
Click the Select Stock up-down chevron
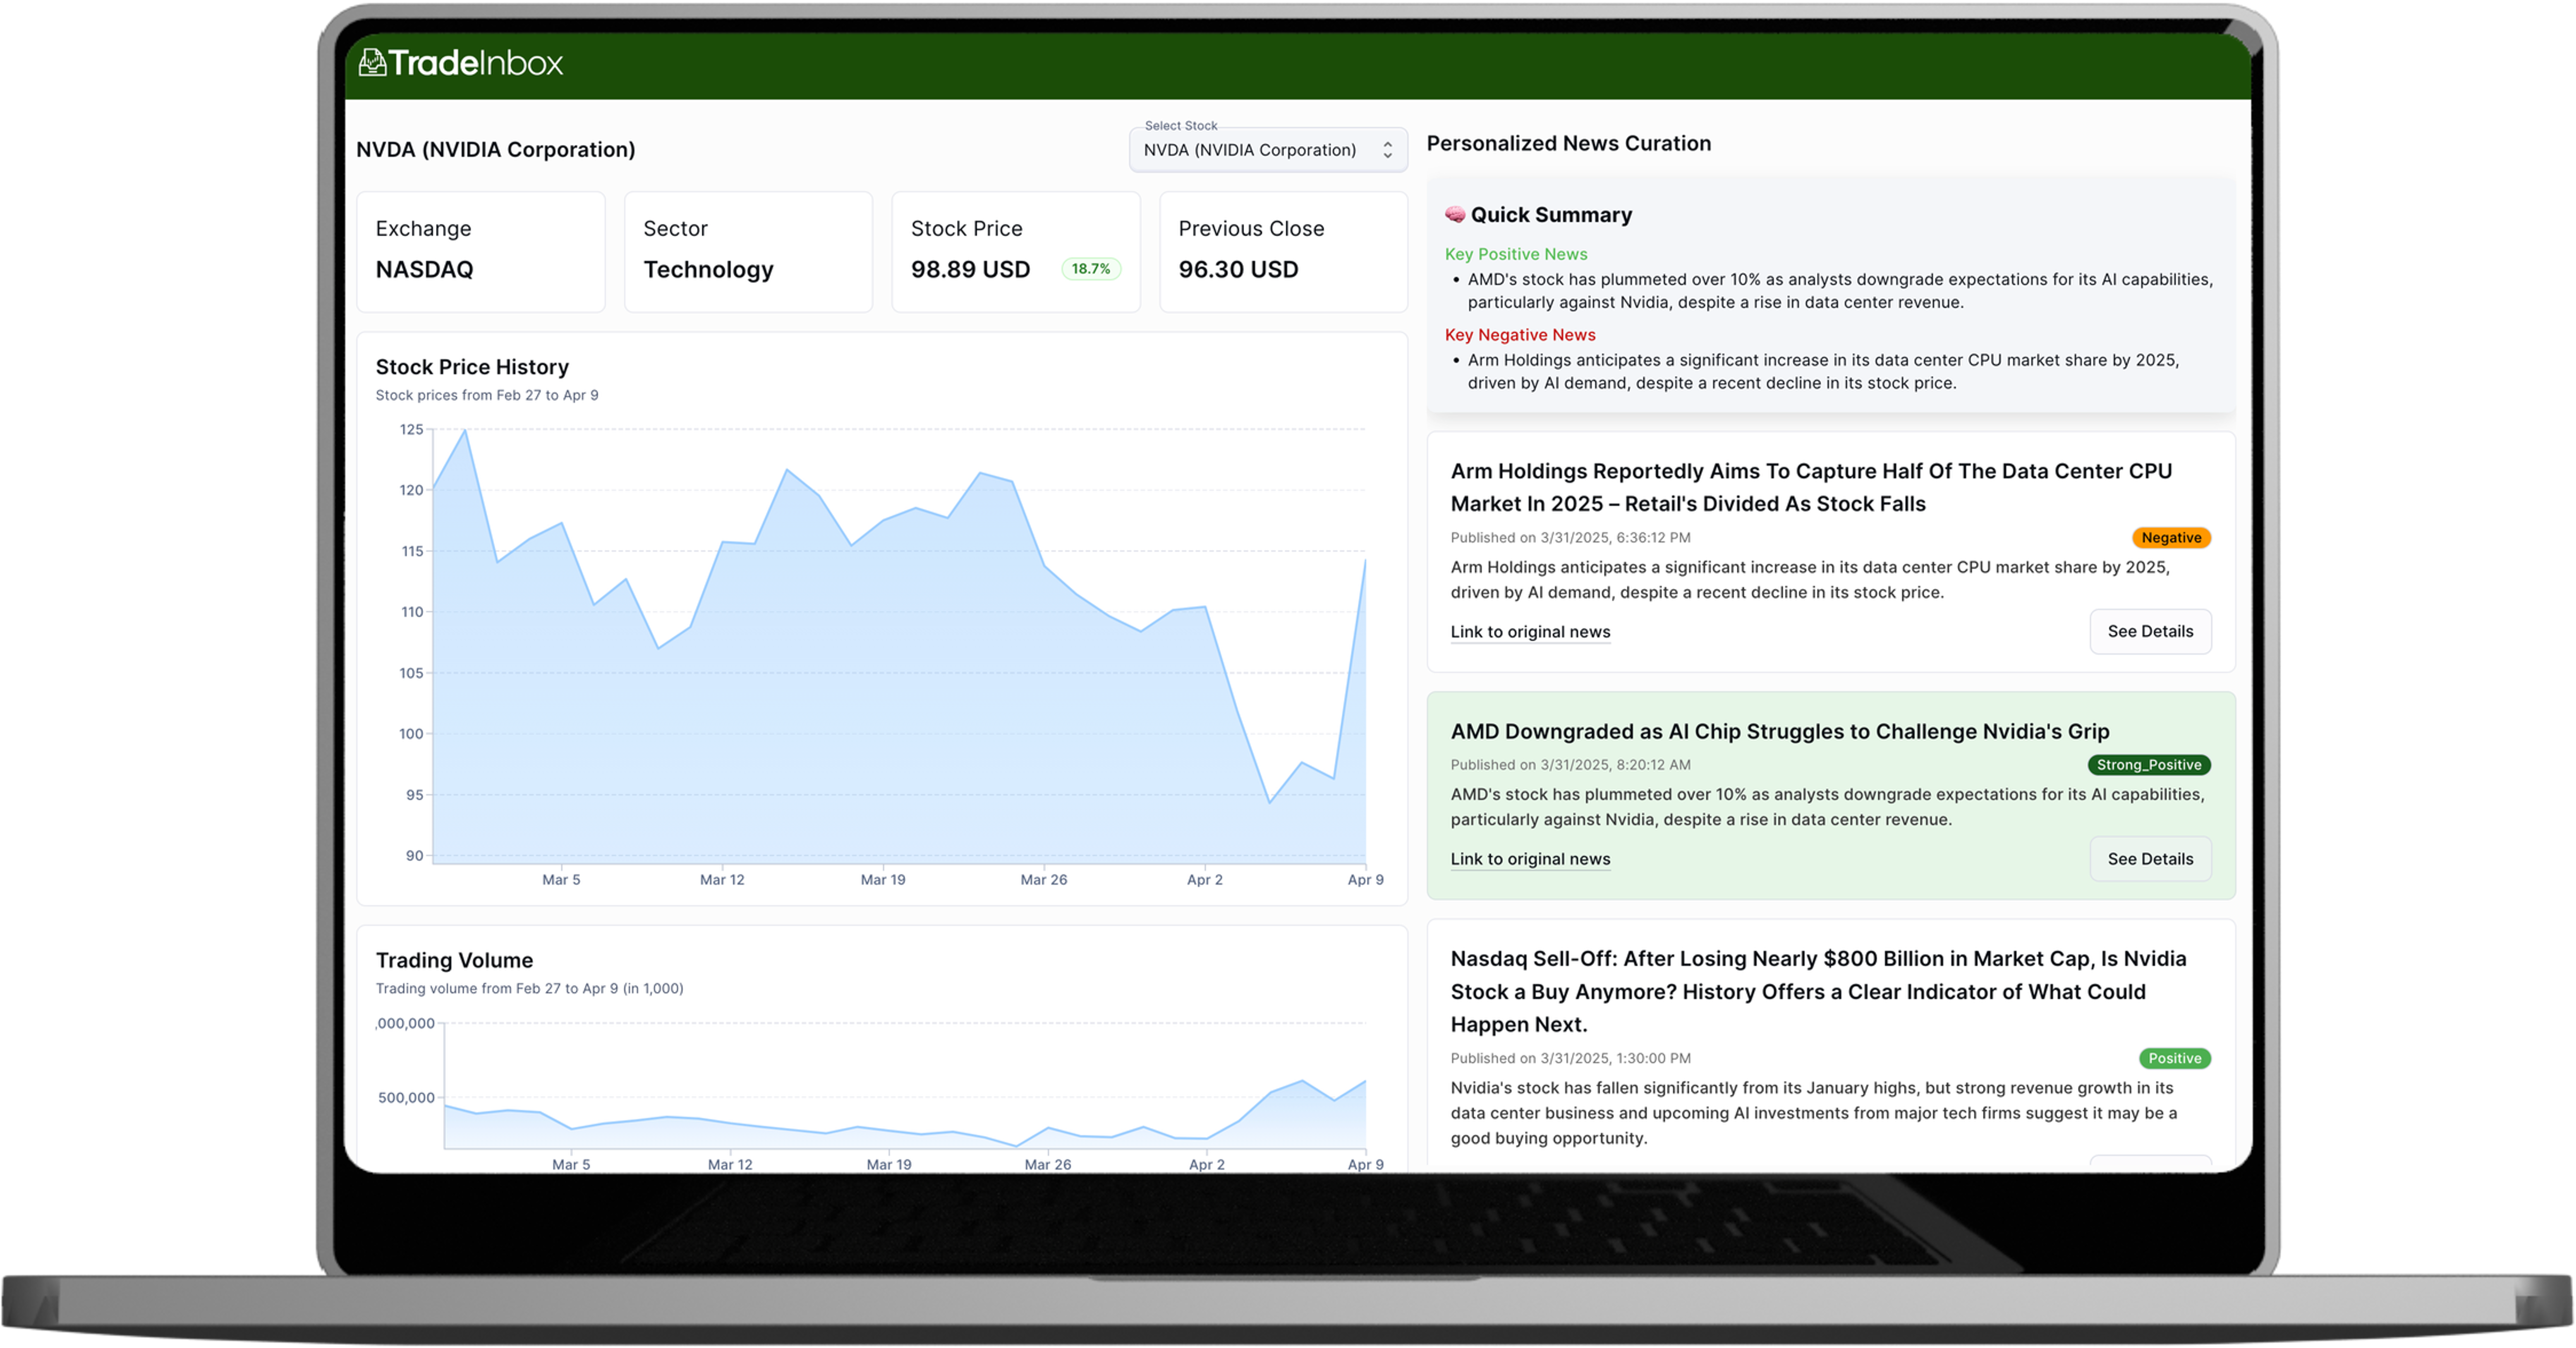[1387, 150]
